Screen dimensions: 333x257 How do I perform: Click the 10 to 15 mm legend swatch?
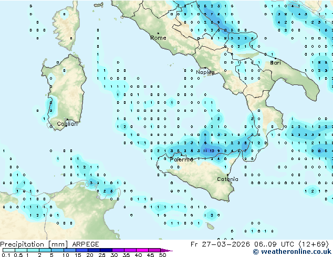[69, 250]
